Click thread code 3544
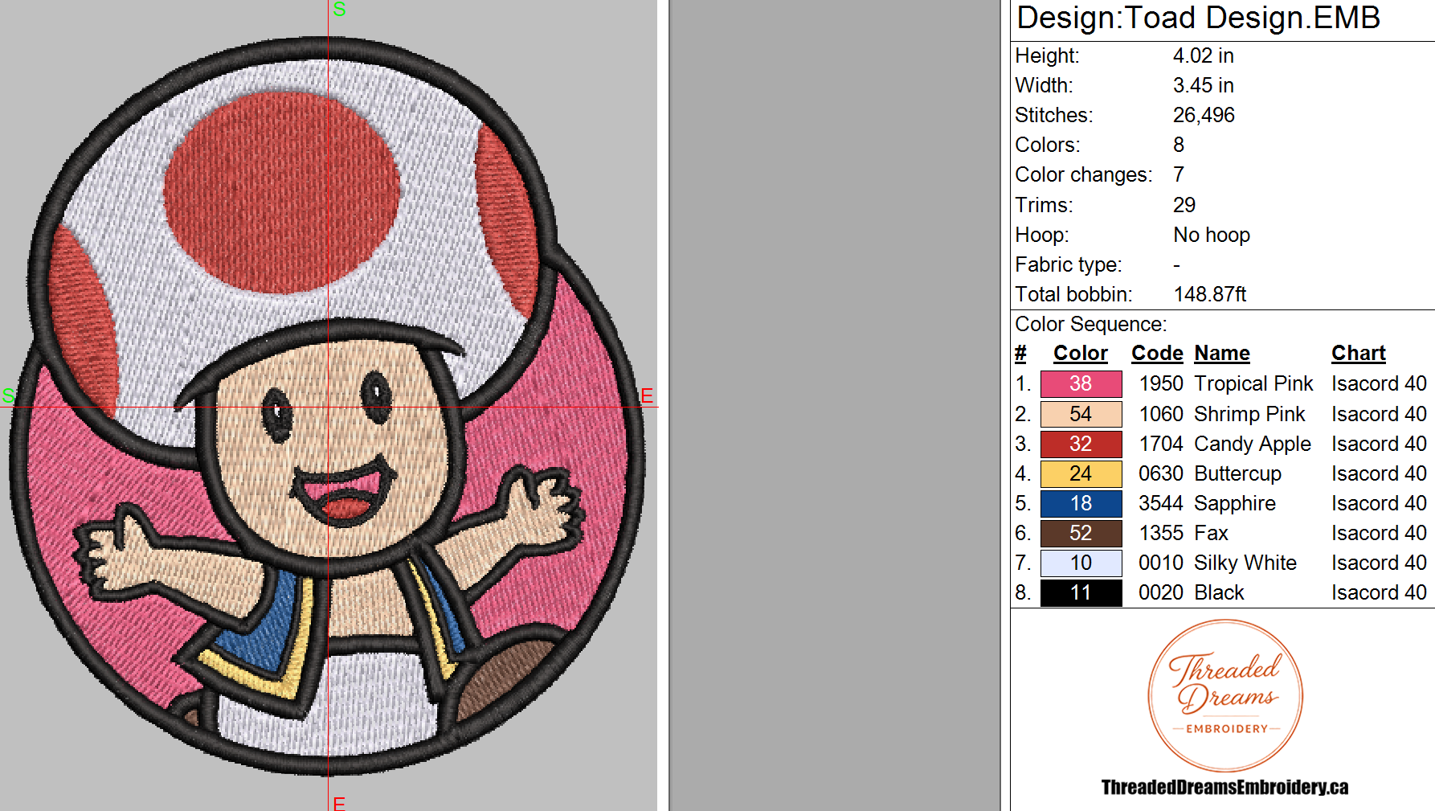Screen dimensions: 1435x811 tap(1161, 503)
